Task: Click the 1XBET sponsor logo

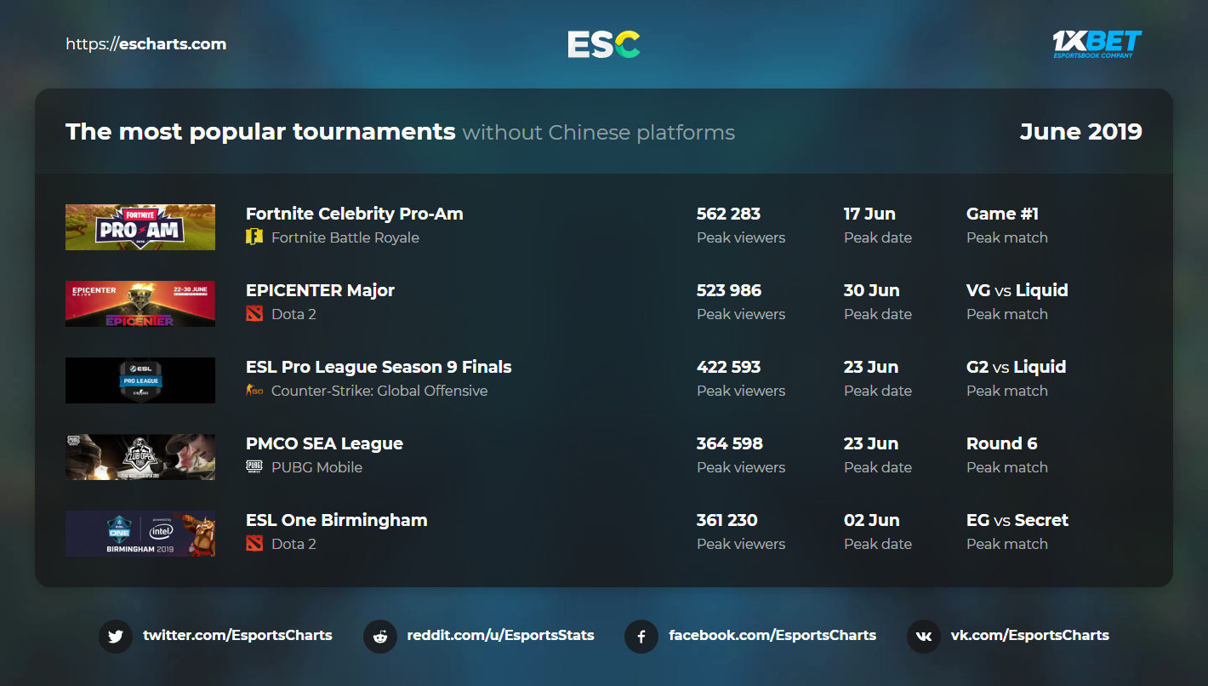Action: (x=1097, y=44)
